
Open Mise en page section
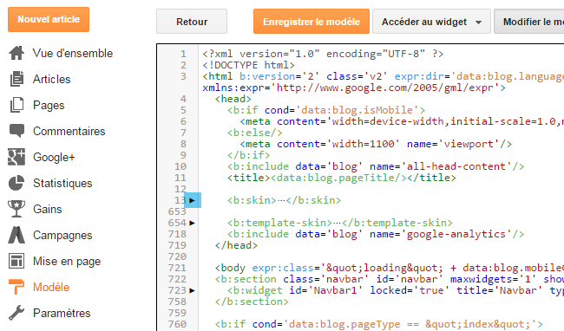tap(67, 261)
